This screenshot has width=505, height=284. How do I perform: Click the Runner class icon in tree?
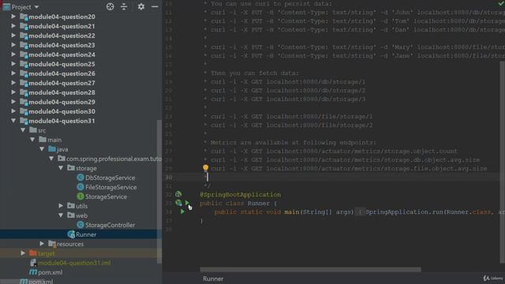click(71, 234)
